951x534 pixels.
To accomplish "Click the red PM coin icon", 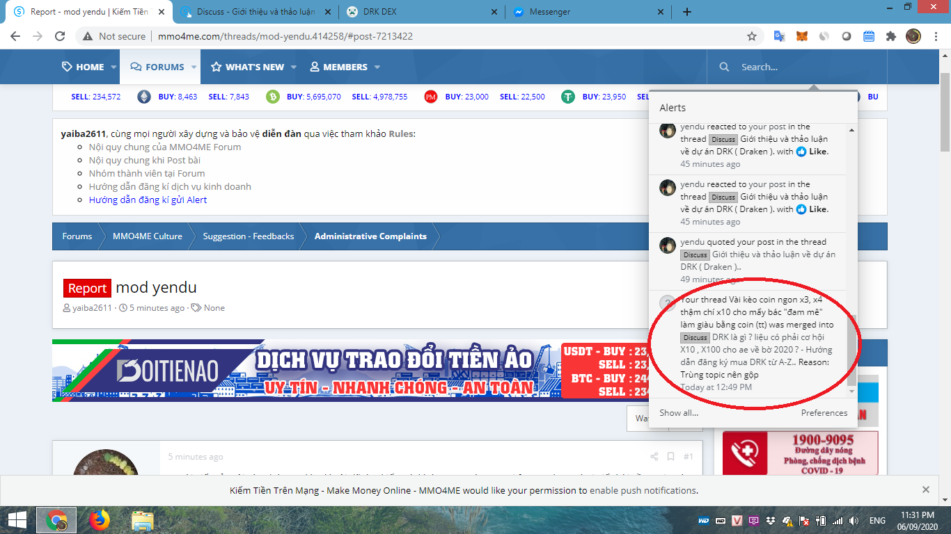I will [x=430, y=97].
